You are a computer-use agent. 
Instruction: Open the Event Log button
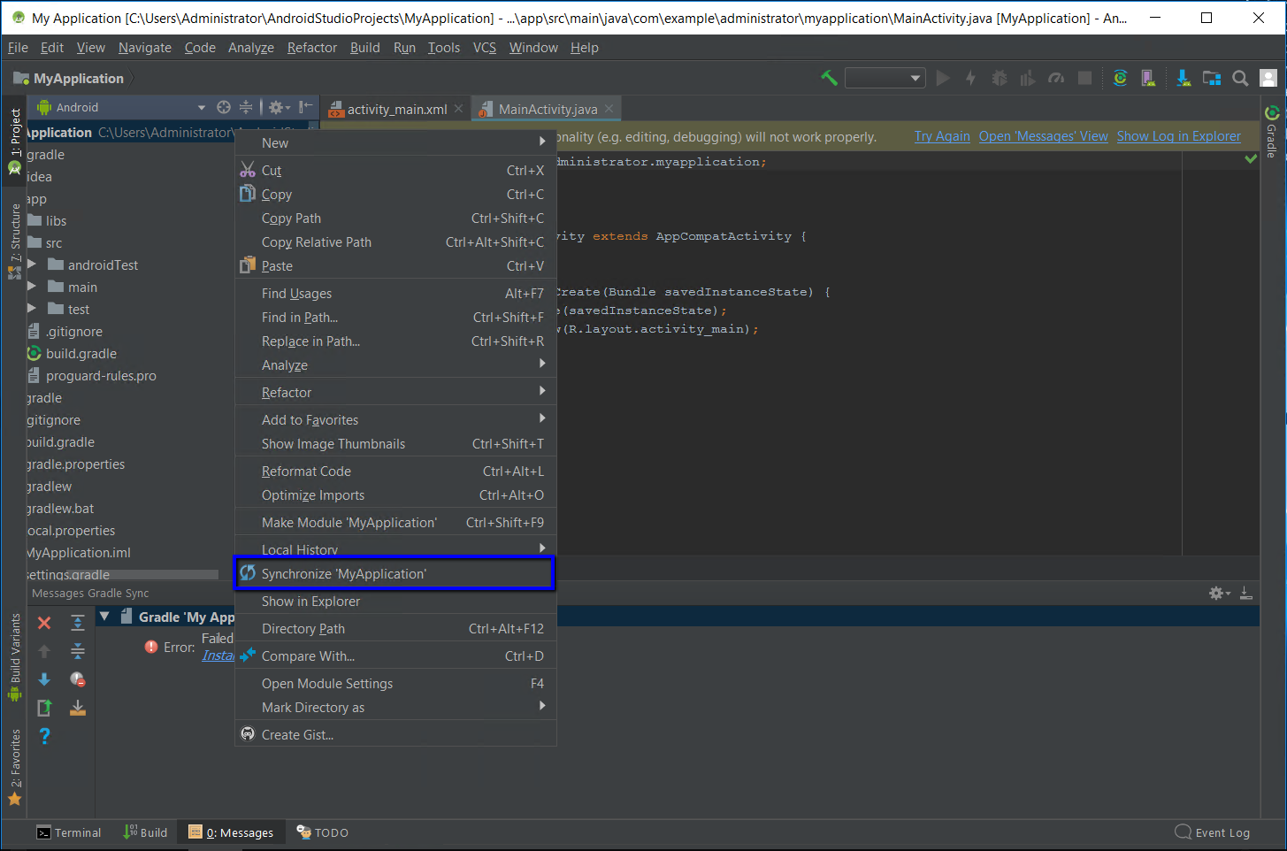tap(1213, 832)
